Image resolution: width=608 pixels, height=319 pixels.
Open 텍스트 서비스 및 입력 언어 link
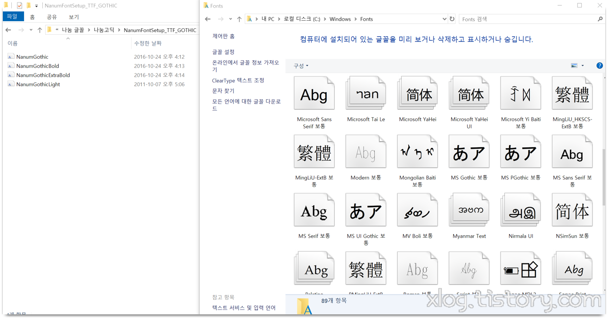coord(243,308)
